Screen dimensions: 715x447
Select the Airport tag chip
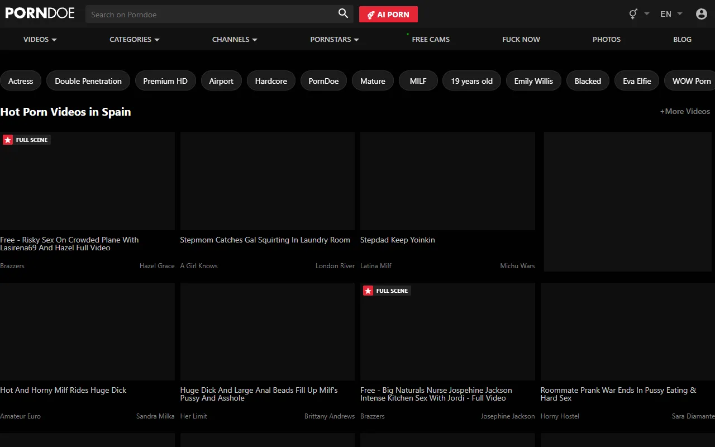221,81
